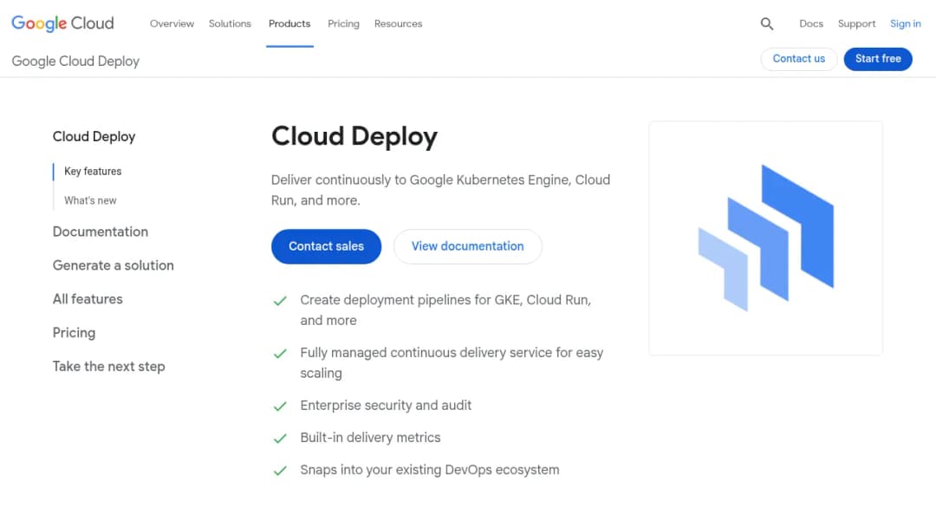Click text 'Snaps into your existing DevOps ecosystem'

[430, 470]
